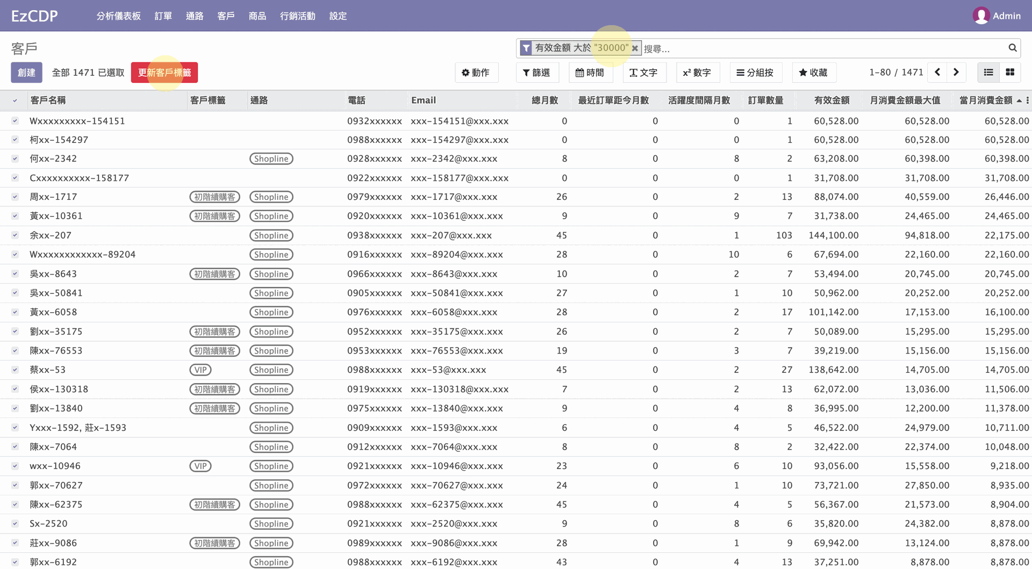Click the 創建 create button
Screen dimensions: 1032x569
coord(26,73)
